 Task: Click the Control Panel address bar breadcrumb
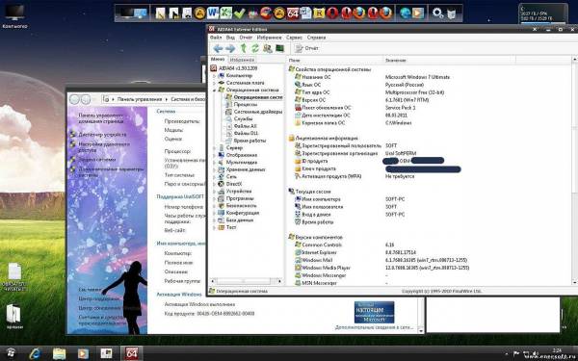[153, 99]
